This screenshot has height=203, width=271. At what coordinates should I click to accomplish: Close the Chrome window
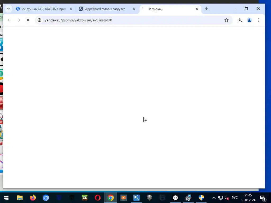click(259, 9)
